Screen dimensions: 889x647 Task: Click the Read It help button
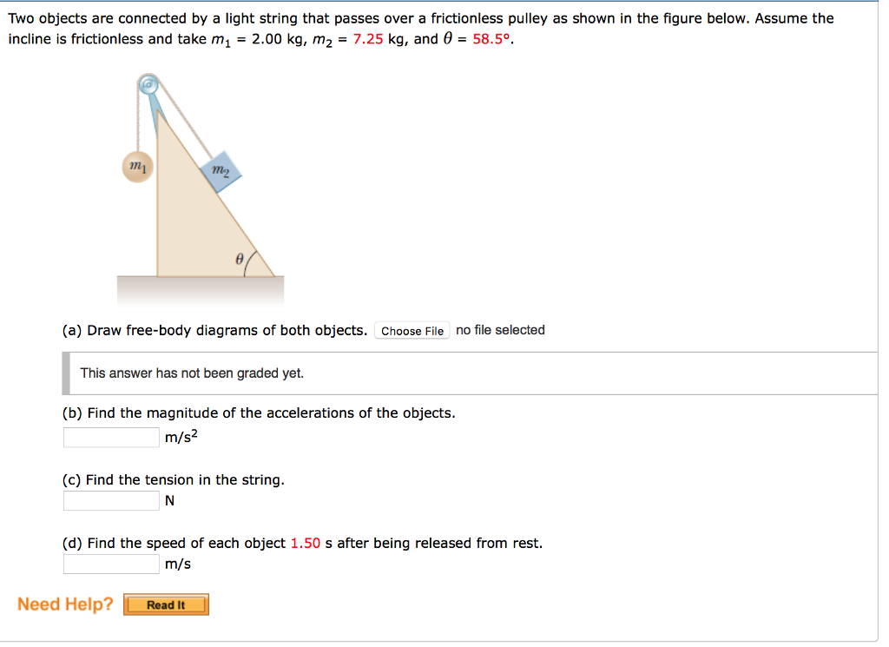[x=166, y=604]
